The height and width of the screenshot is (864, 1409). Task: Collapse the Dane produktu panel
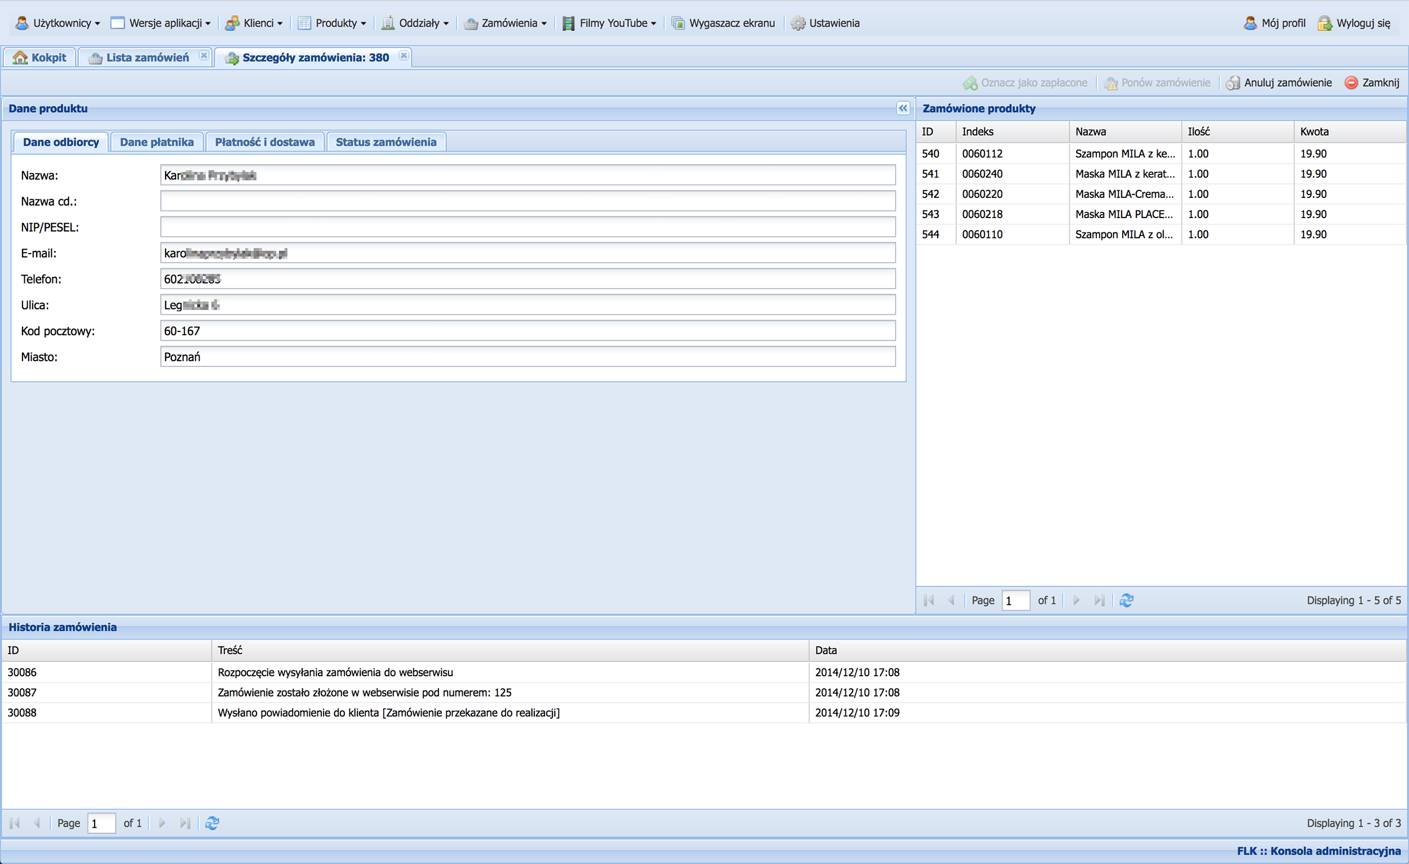pos(902,108)
